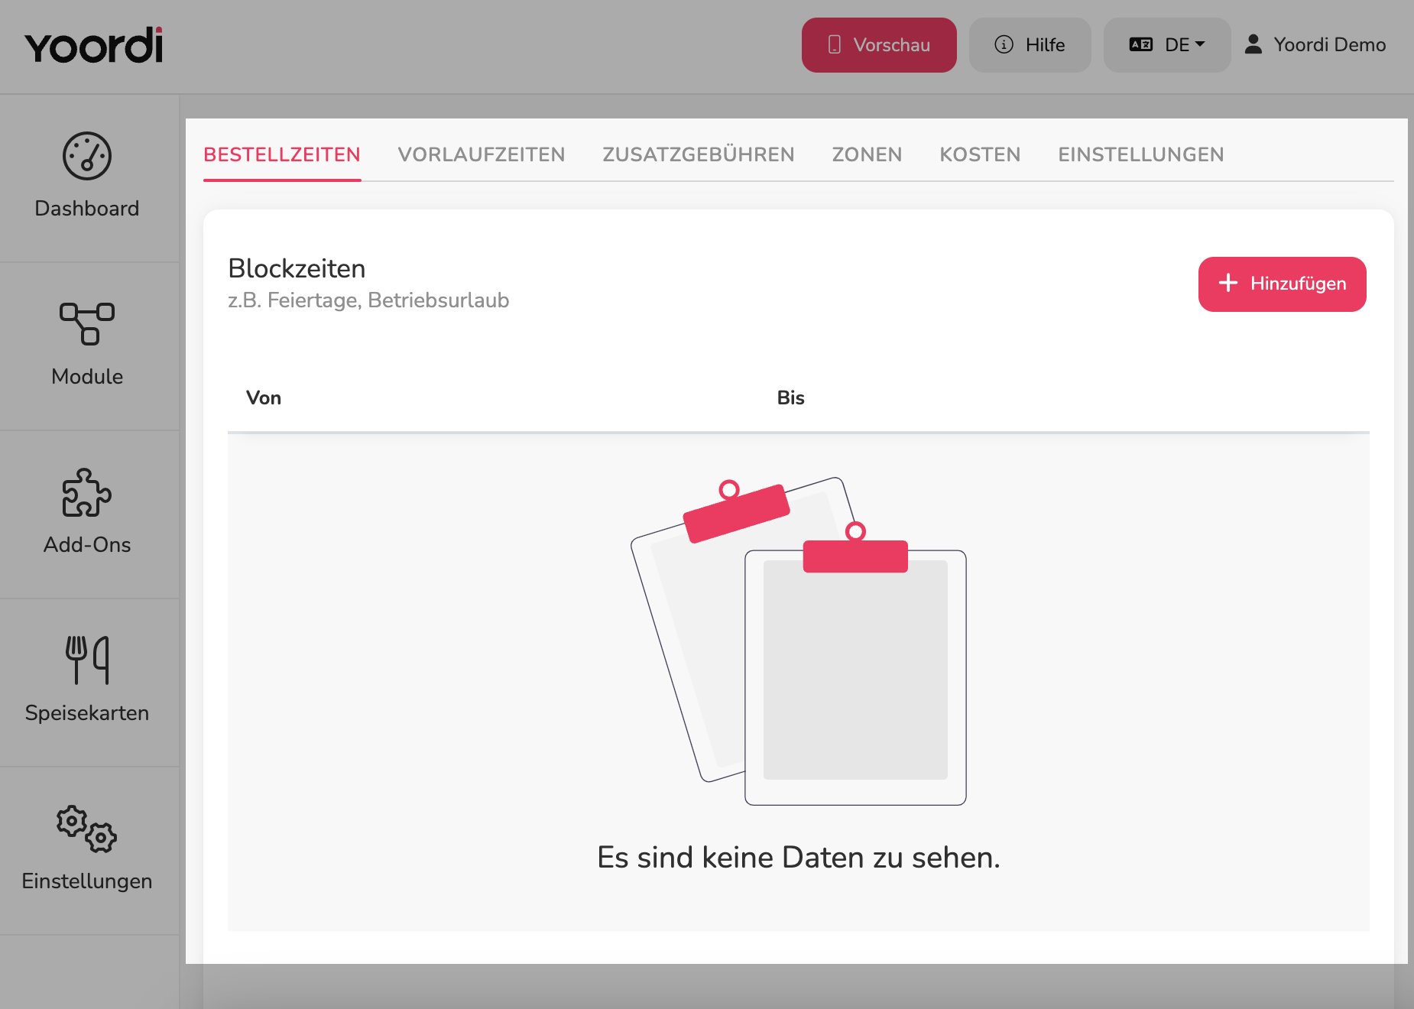Click the Module label in sidebar

[x=87, y=377]
